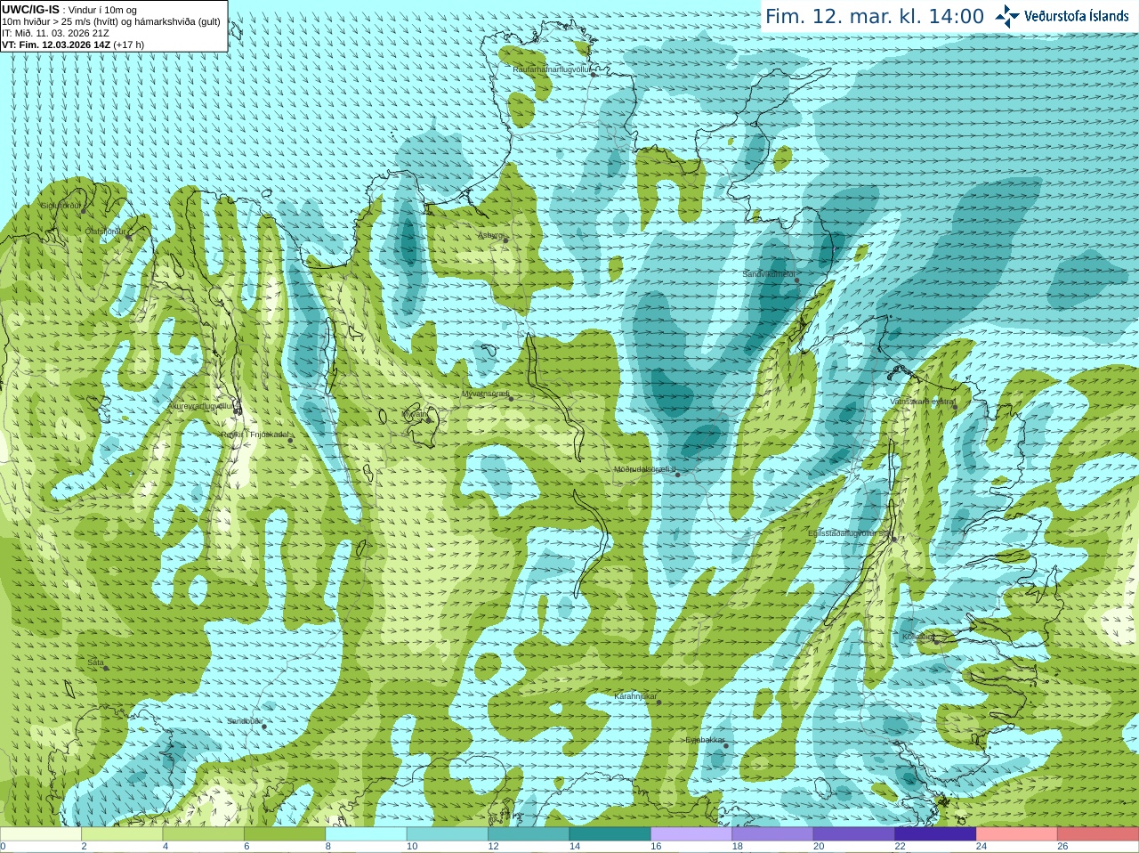
Task: Click the Mývatnsöræfi station label
Action: (x=485, y=394)
